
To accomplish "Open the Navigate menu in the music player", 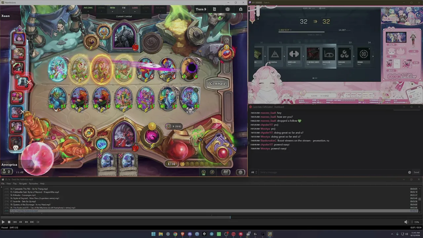I will [x=23, y=184].
